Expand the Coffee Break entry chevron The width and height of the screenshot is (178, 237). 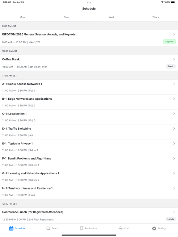[x=174, y=59]
